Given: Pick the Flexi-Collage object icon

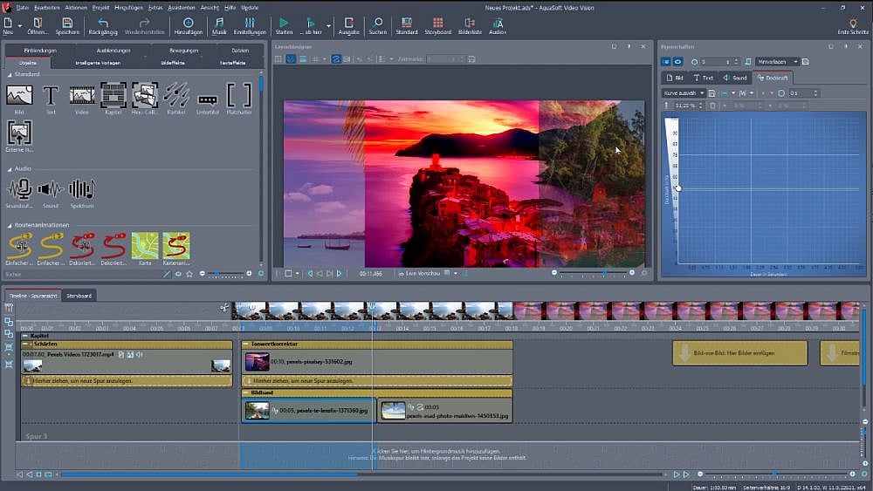Looking at the screenshot, I should point(144,96).
